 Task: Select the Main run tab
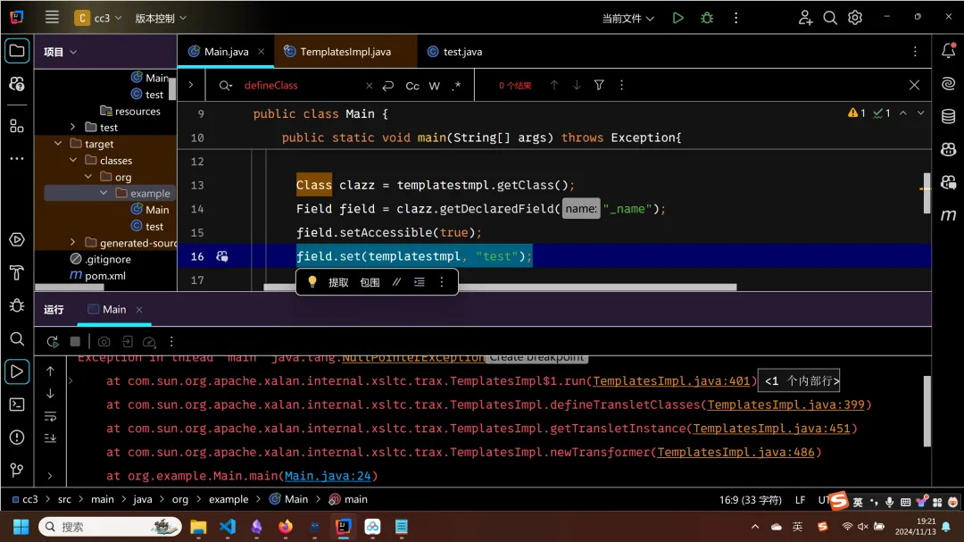coord(114,310)
